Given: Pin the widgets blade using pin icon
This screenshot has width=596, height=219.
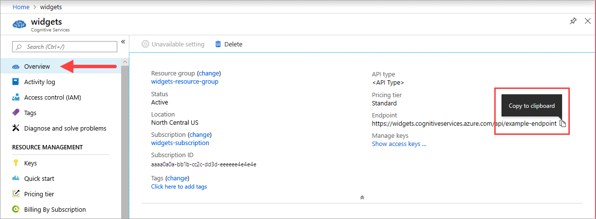Looking at the screenshot, I should coord(573,21).
